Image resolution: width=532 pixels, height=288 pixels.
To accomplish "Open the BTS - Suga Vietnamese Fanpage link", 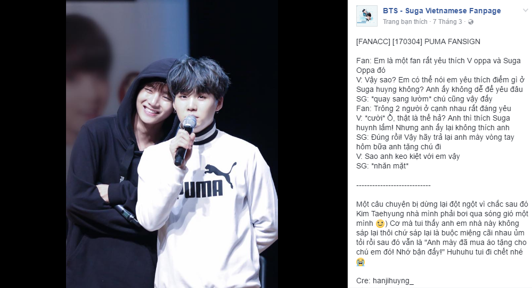I will [442, 11].
